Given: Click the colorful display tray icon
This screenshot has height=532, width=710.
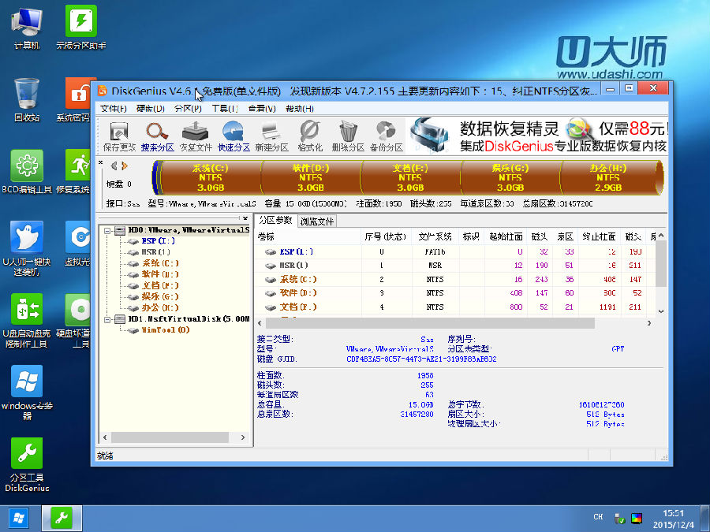Looking at the screenshot, I should point(637,519).
